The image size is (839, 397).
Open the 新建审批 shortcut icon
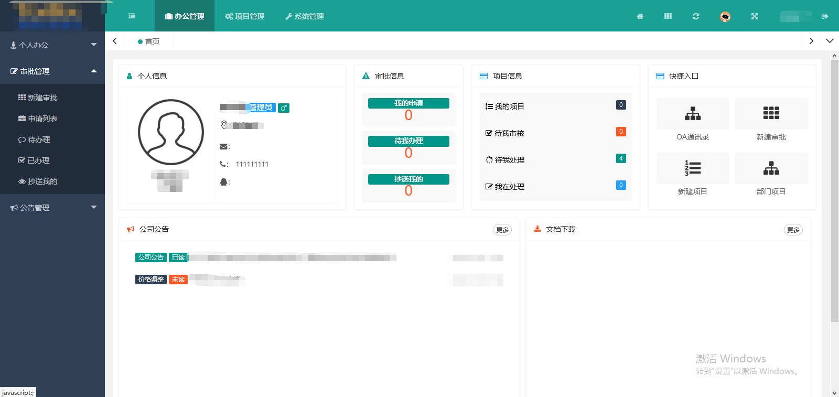tap(771, 113)
